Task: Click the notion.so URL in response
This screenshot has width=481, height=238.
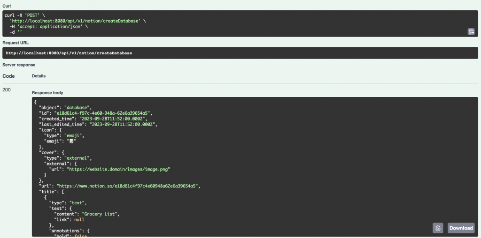Action: (x=129, y=186)
